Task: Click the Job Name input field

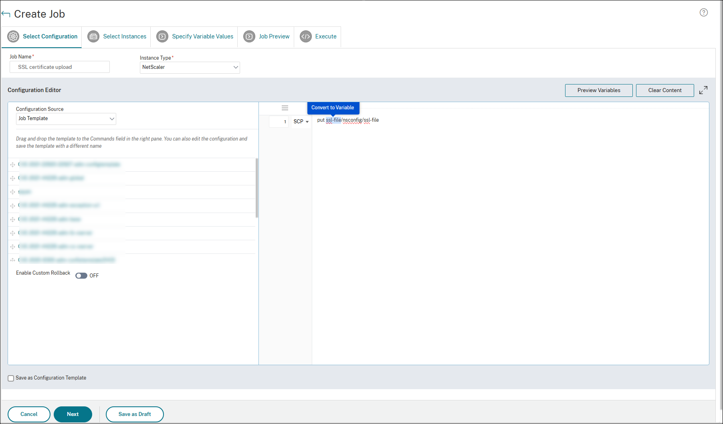Action: click(x=60, y=67)
